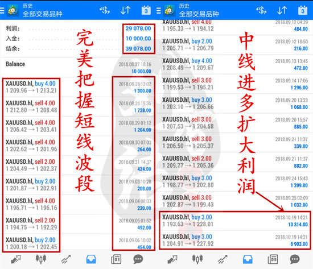313x269 pixels.
Task: Open Chat bubble tab, right bottom bar
Action: [295, 259]
